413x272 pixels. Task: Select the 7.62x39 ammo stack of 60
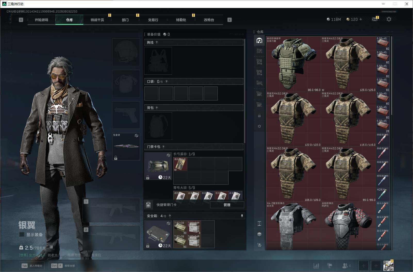[x=180, y=241]
